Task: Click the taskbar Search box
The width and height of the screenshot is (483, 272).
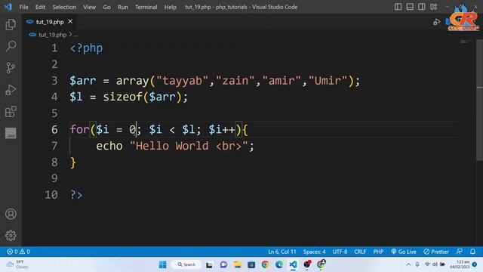Action: coord(186,264)
